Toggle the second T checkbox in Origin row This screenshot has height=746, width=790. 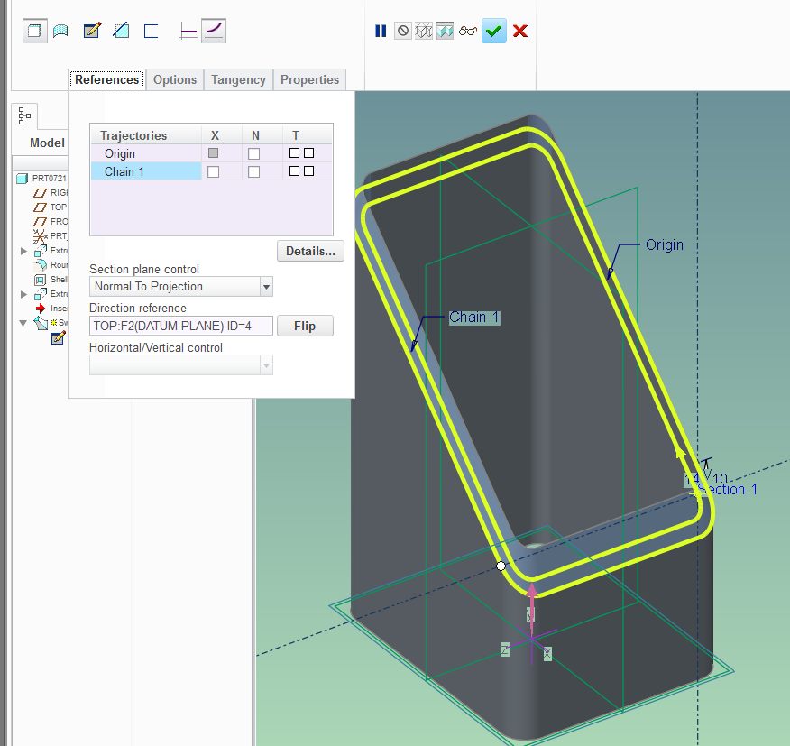308,152
